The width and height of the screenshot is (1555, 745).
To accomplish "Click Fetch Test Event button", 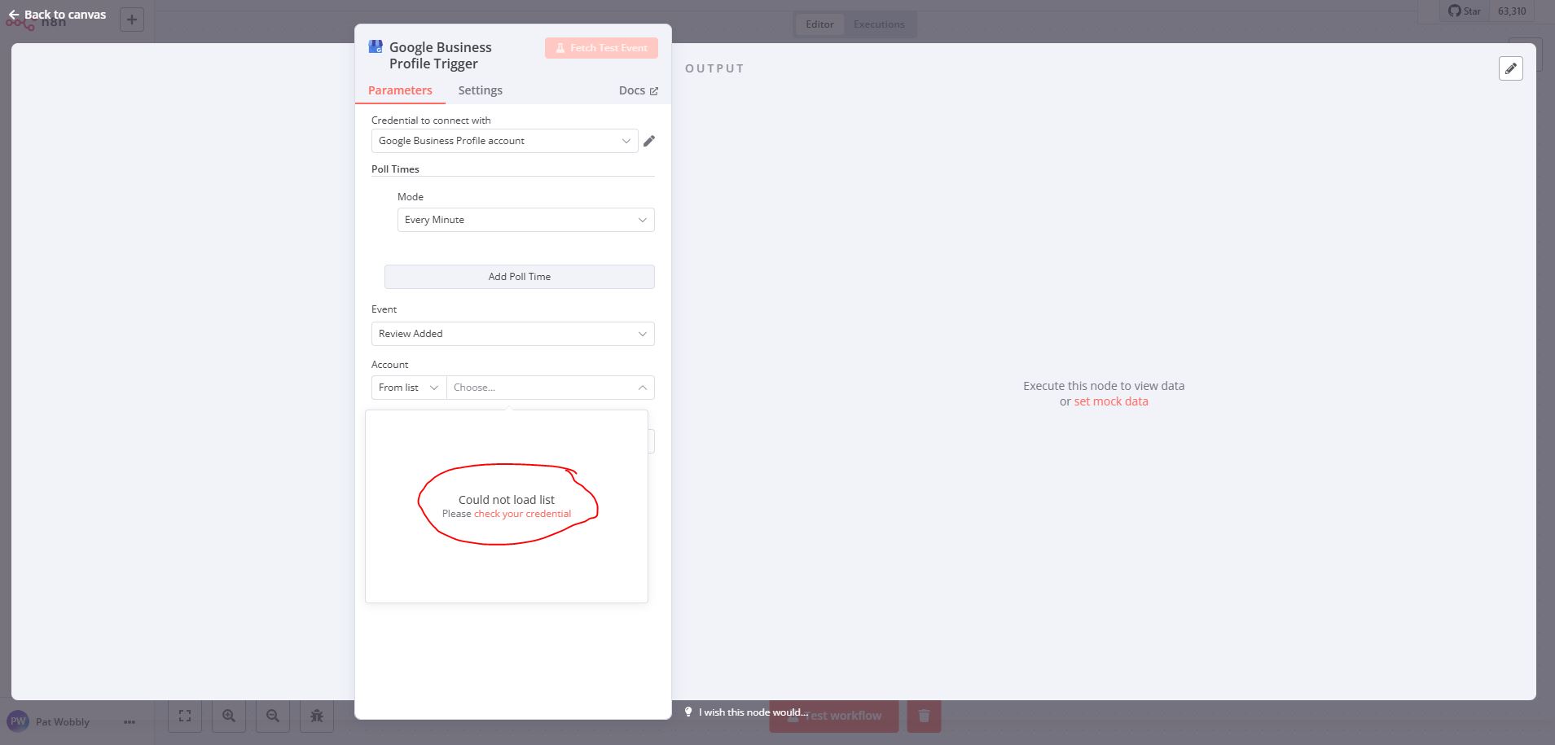I will point(601,48).
